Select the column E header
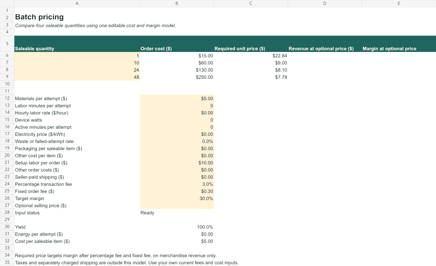The width and height of the screenshot is (436, 266). point(399,3)
